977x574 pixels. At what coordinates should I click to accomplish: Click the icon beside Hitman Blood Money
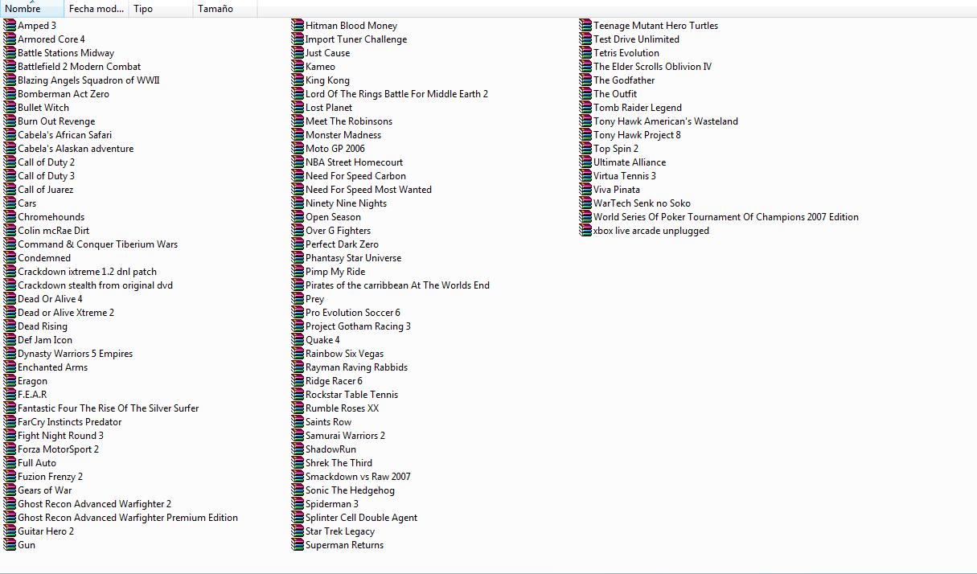click(x=298, y=26)
